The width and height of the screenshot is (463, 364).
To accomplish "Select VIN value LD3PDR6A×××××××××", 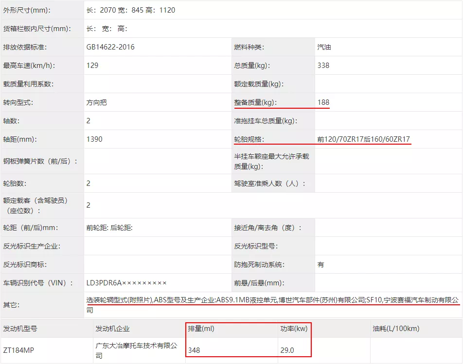I will [x=126, y=283].
